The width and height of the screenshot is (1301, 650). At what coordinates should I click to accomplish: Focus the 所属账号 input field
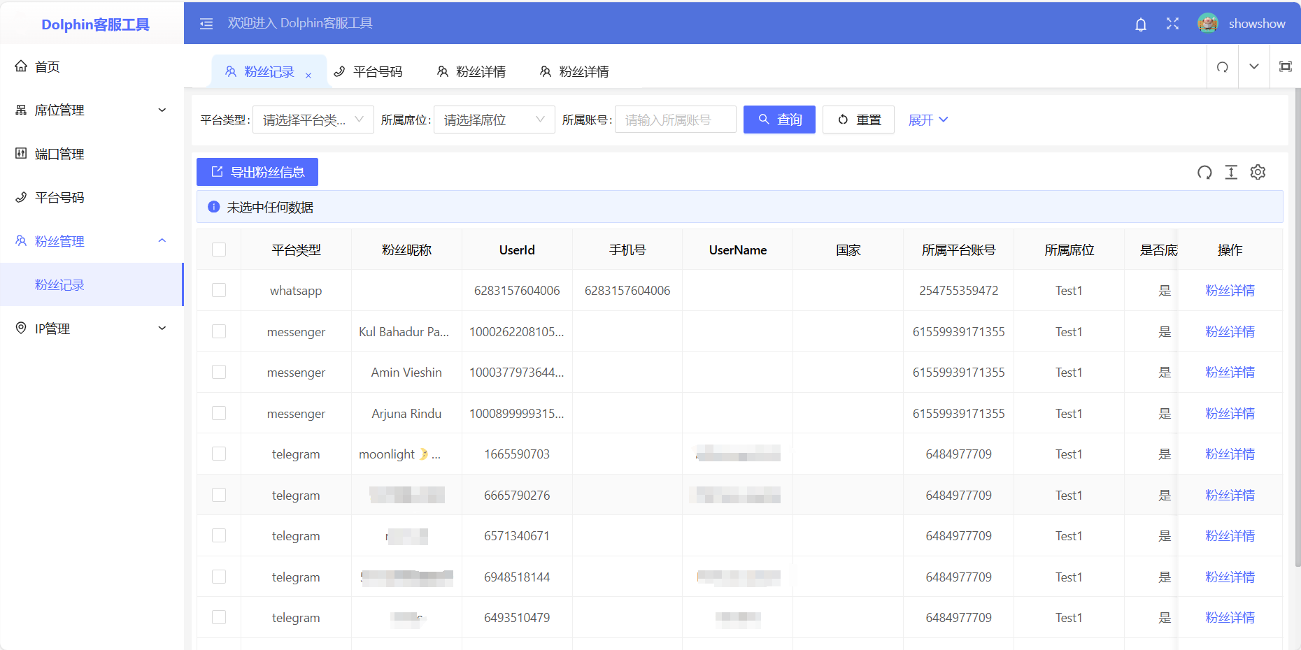(x=675, y=120)
